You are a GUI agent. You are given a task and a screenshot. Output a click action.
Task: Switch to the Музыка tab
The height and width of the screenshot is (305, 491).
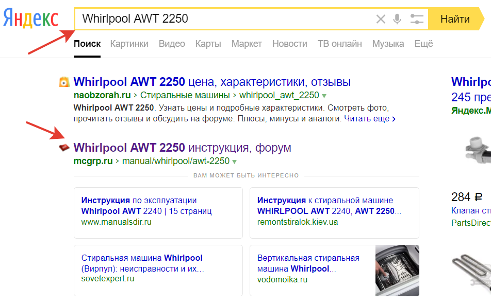[x=388, y=44]
